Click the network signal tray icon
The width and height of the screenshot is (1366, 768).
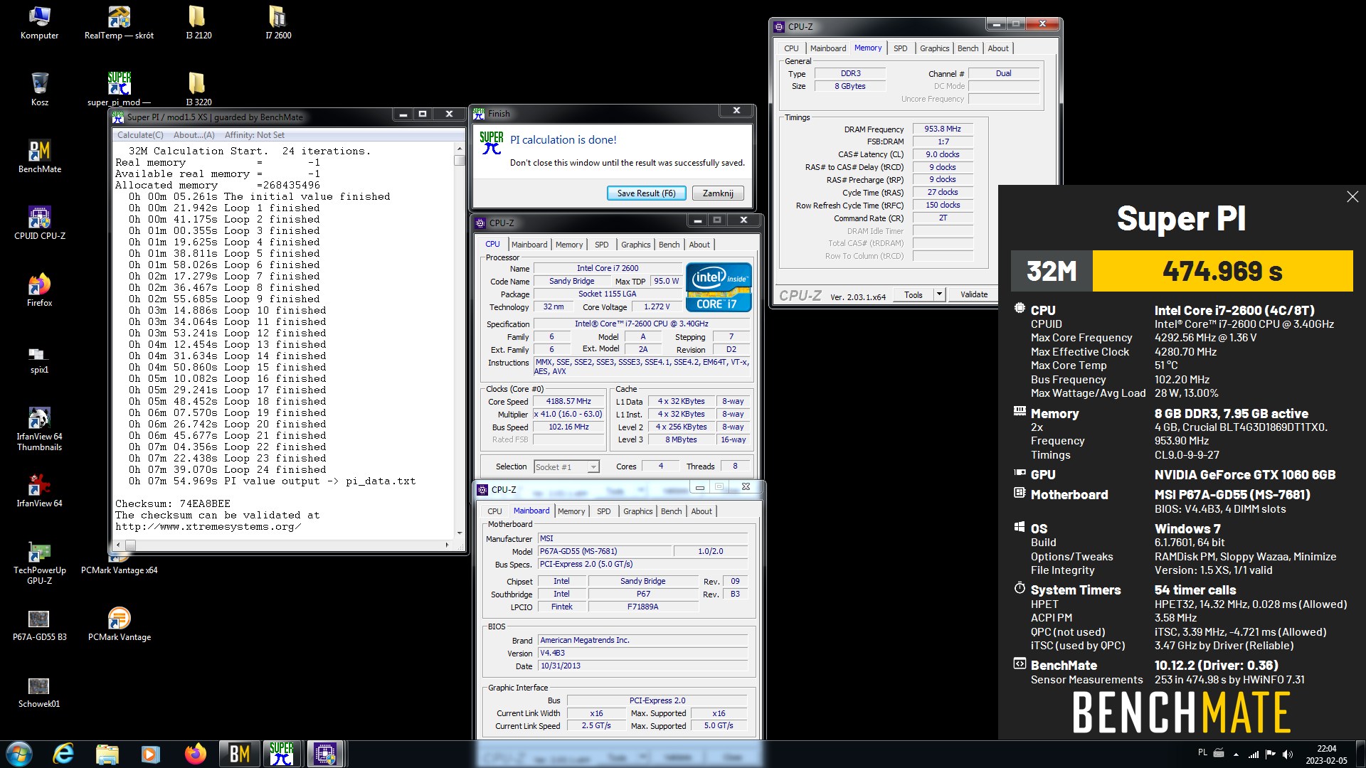1254,754
